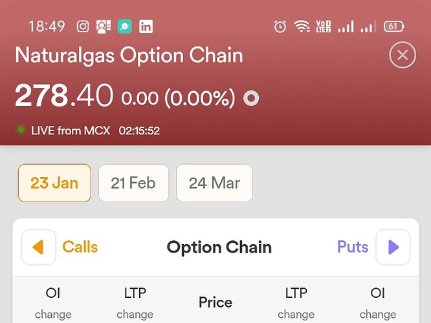Tap the teal app notification icon
The width and height of the screenshot is (431, 323).
click(125, 26)
